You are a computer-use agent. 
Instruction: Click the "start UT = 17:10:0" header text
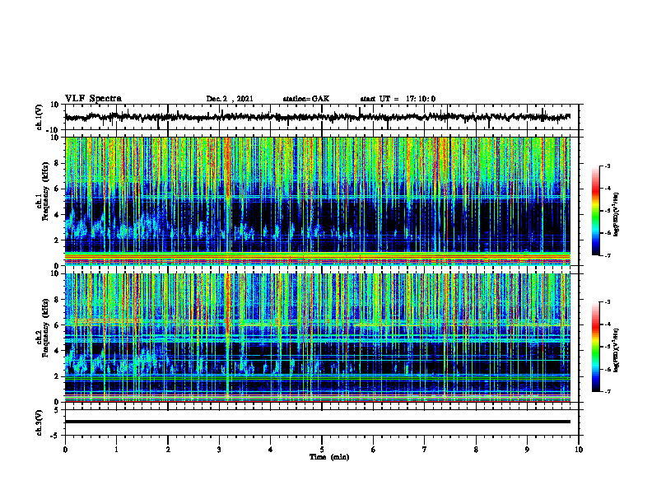click(x=398, y=99)
